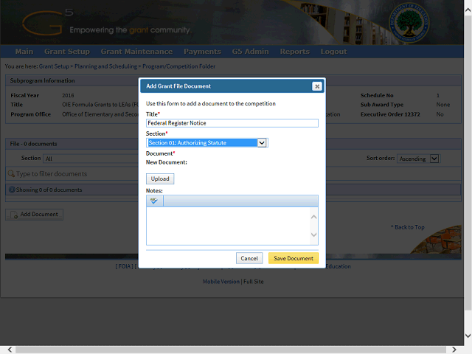Click the Title field containing Federal Register Notice

click(x=232, y=123)
